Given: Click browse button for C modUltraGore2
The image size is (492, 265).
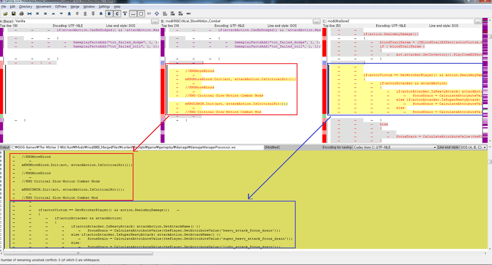Looking at the screenshot, I should tap(478, 22).
